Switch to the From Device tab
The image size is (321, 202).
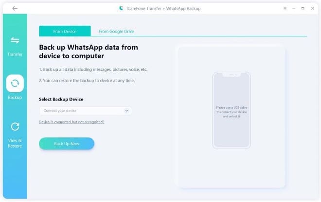click(65, 31)
